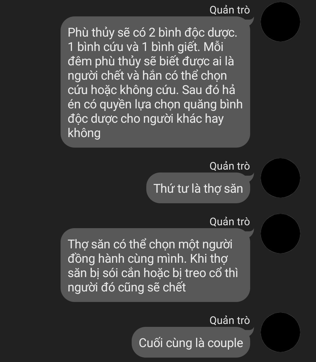This screenshot has height=362, width=316.
Task: Tap the text 'én có quyền lựa chọn quăng bình'
Action: pos(155,105)
